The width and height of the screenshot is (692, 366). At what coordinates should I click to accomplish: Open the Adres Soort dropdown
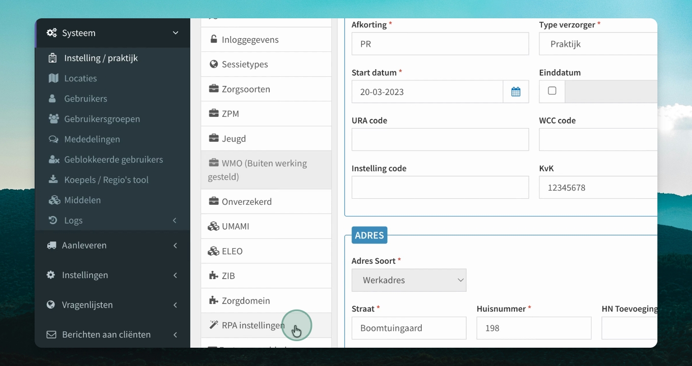409,280
